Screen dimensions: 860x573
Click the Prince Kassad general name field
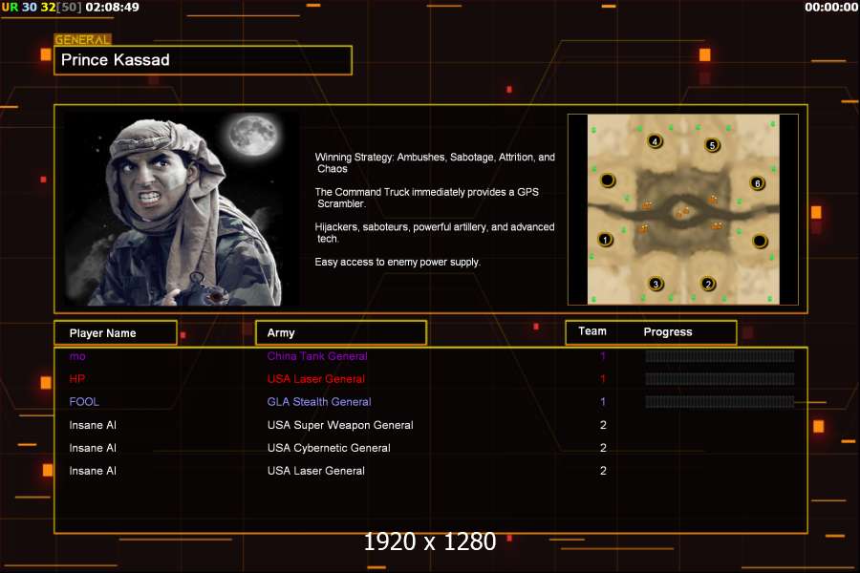click(x=203, y=60)
